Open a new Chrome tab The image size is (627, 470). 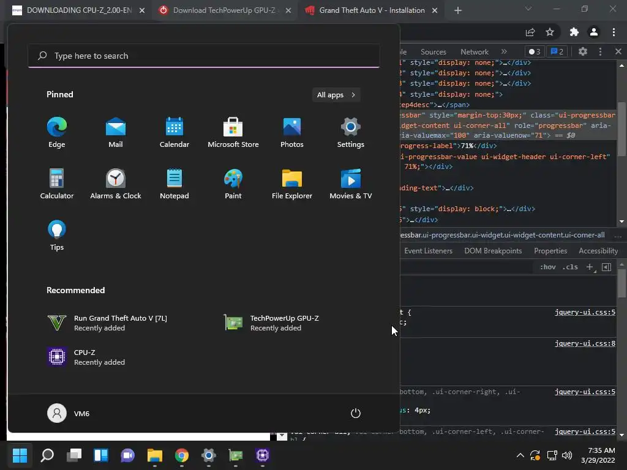coord(458,10)
